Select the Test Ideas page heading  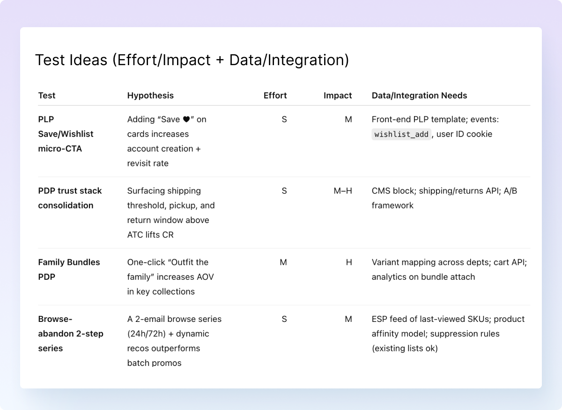click(192, 60)
